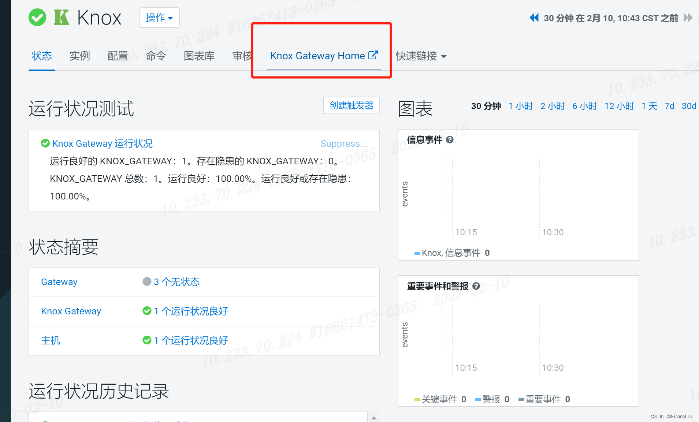
Task: Open the 30 分钟 time range label
Action: (x=611, y=18)
